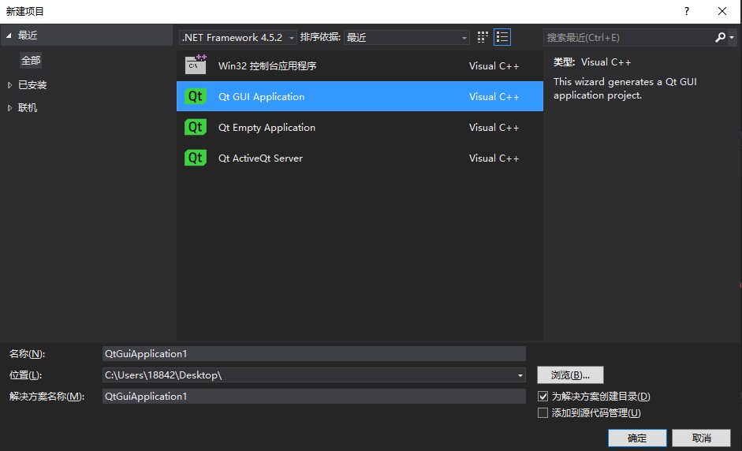Click the Qt GUI Application icon
The image size is (742, 451).
point(196,96)
